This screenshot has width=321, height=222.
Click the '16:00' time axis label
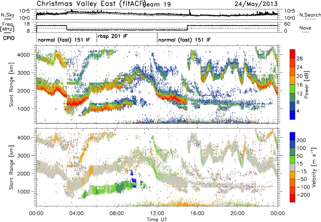(197, 214)
